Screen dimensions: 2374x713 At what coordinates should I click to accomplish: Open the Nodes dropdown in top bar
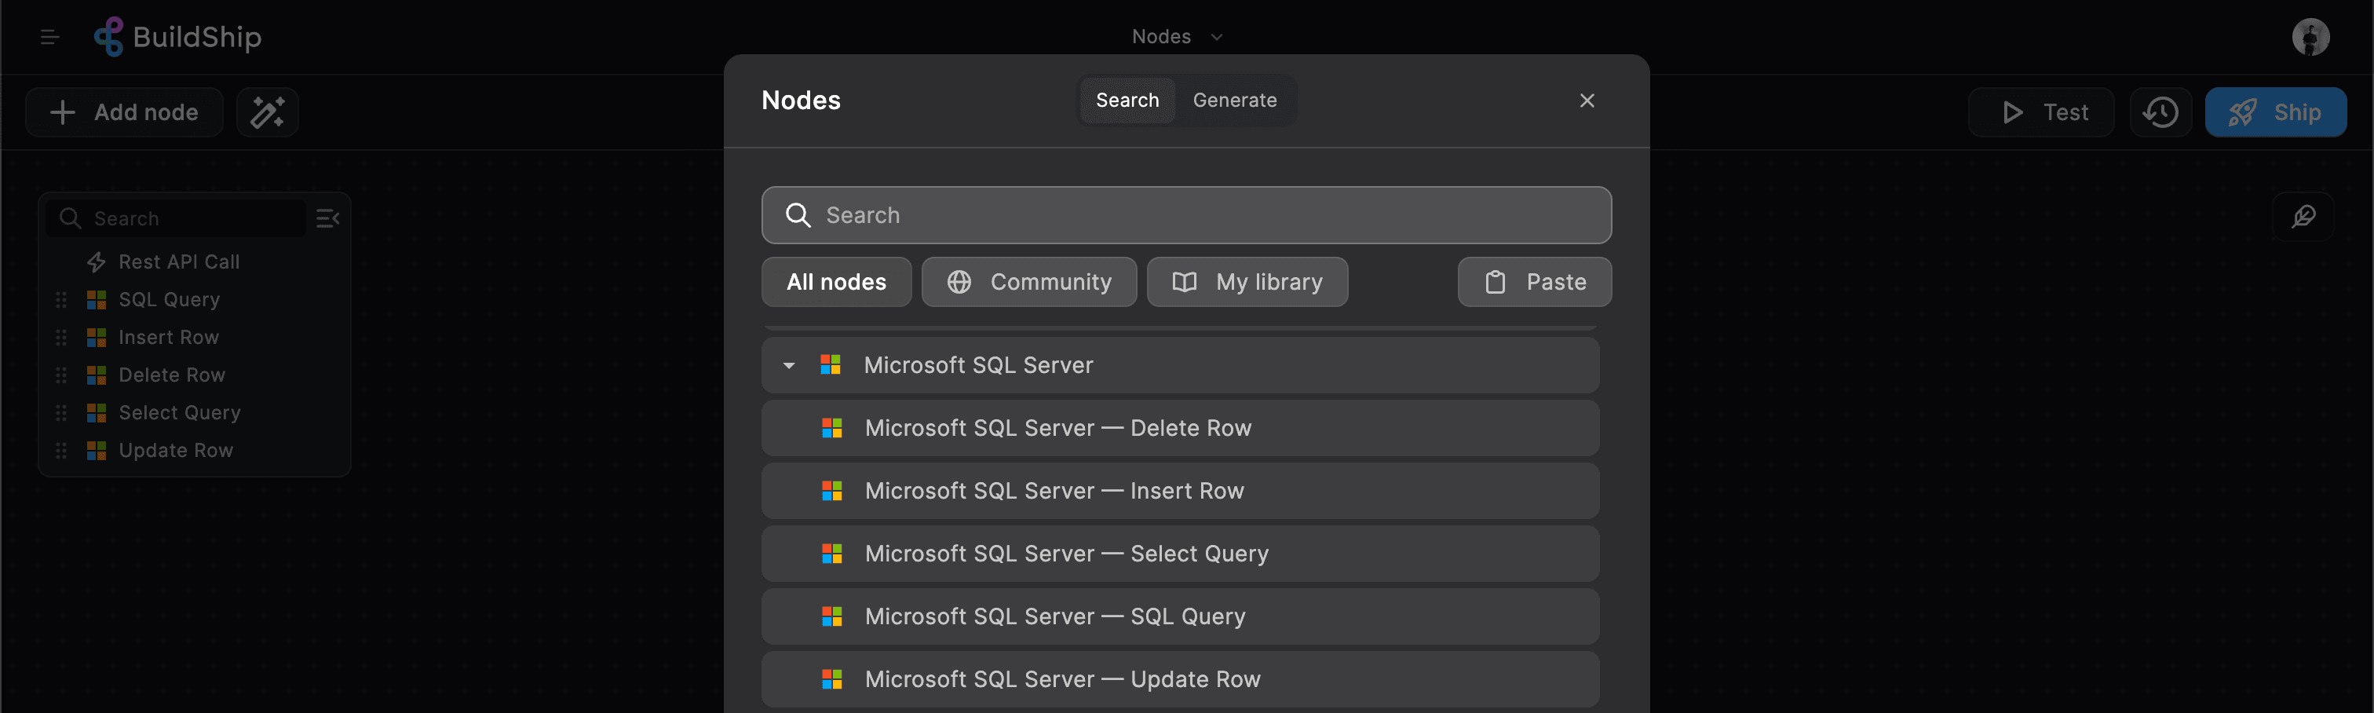(1177, 37)
